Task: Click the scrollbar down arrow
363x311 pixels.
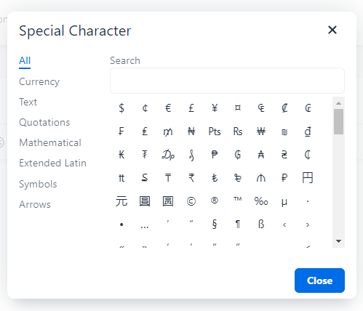Action: coord(339,241)
